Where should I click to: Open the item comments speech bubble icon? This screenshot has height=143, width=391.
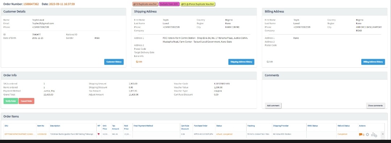pos(360,135)
